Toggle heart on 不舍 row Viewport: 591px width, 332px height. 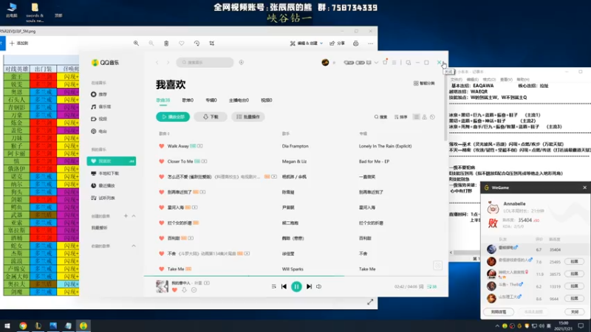point(161,253)
